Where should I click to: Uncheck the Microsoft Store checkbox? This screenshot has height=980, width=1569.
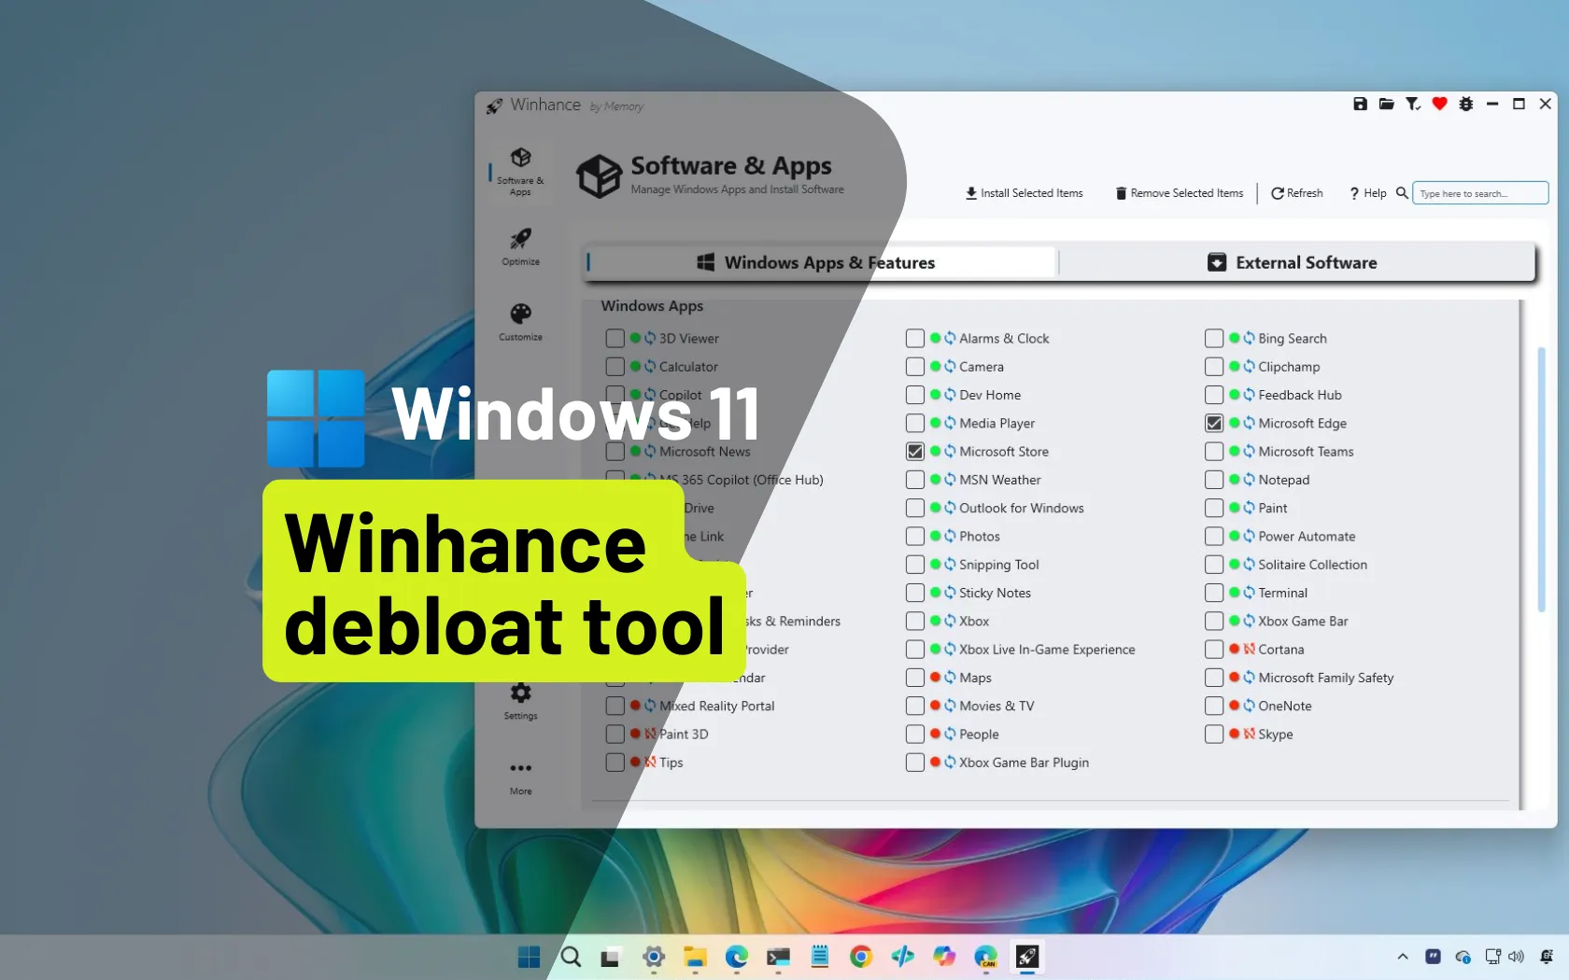pos(915,452)
